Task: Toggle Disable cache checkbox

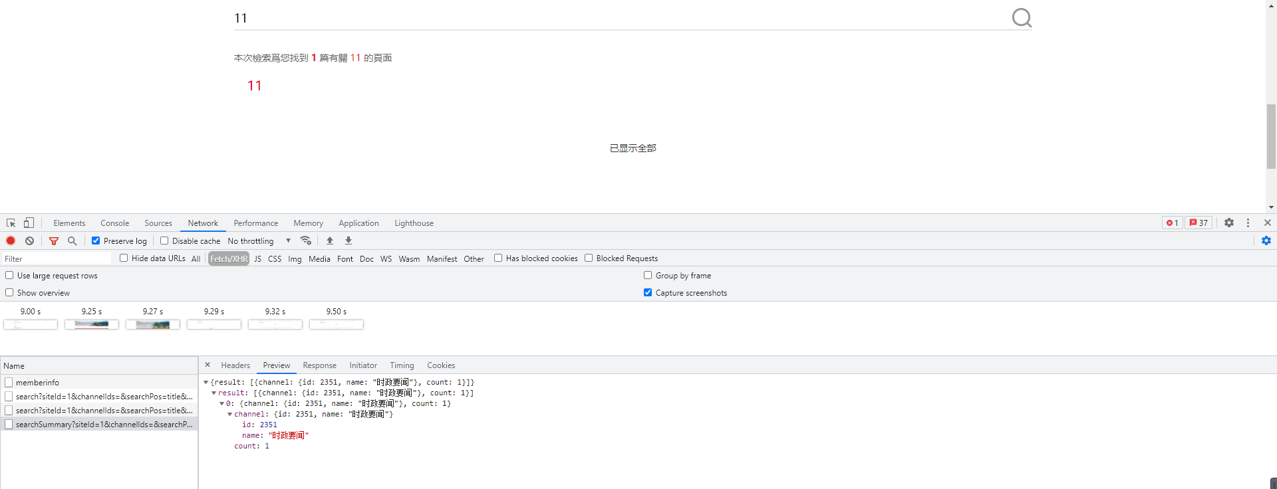Action: tap(164, 241)
